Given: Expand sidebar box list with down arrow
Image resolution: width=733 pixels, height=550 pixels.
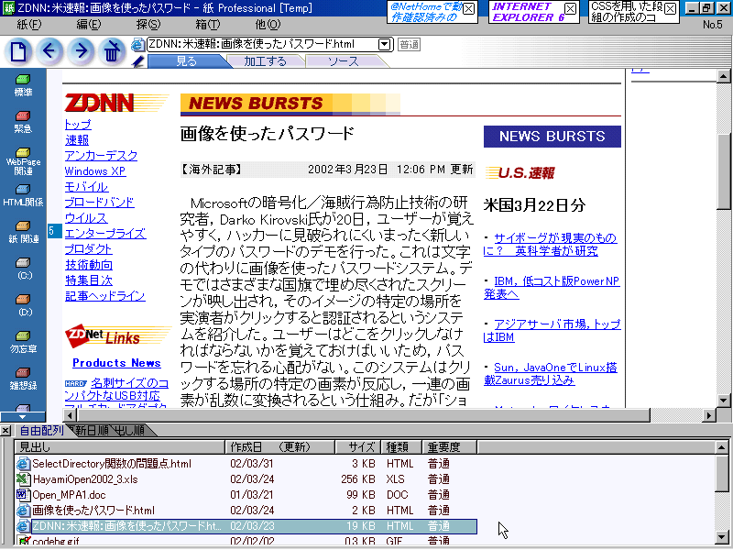Looking at the screenshot, I should [23, 416].
